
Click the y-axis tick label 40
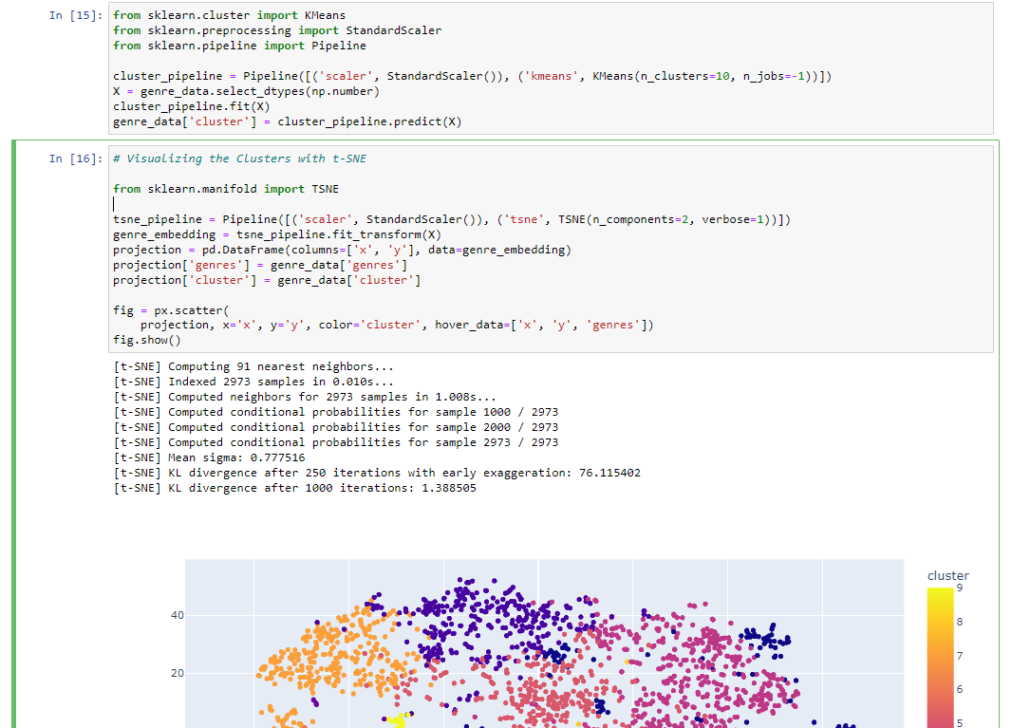pos(177,616)
